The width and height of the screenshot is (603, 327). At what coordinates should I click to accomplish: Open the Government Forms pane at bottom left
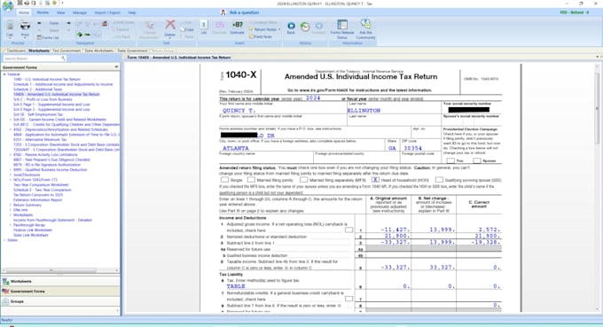(x=60, y=292)
